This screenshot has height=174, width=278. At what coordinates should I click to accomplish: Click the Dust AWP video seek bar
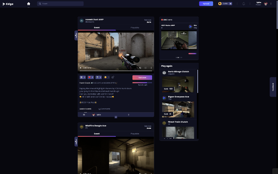click(x=116, y=71)
